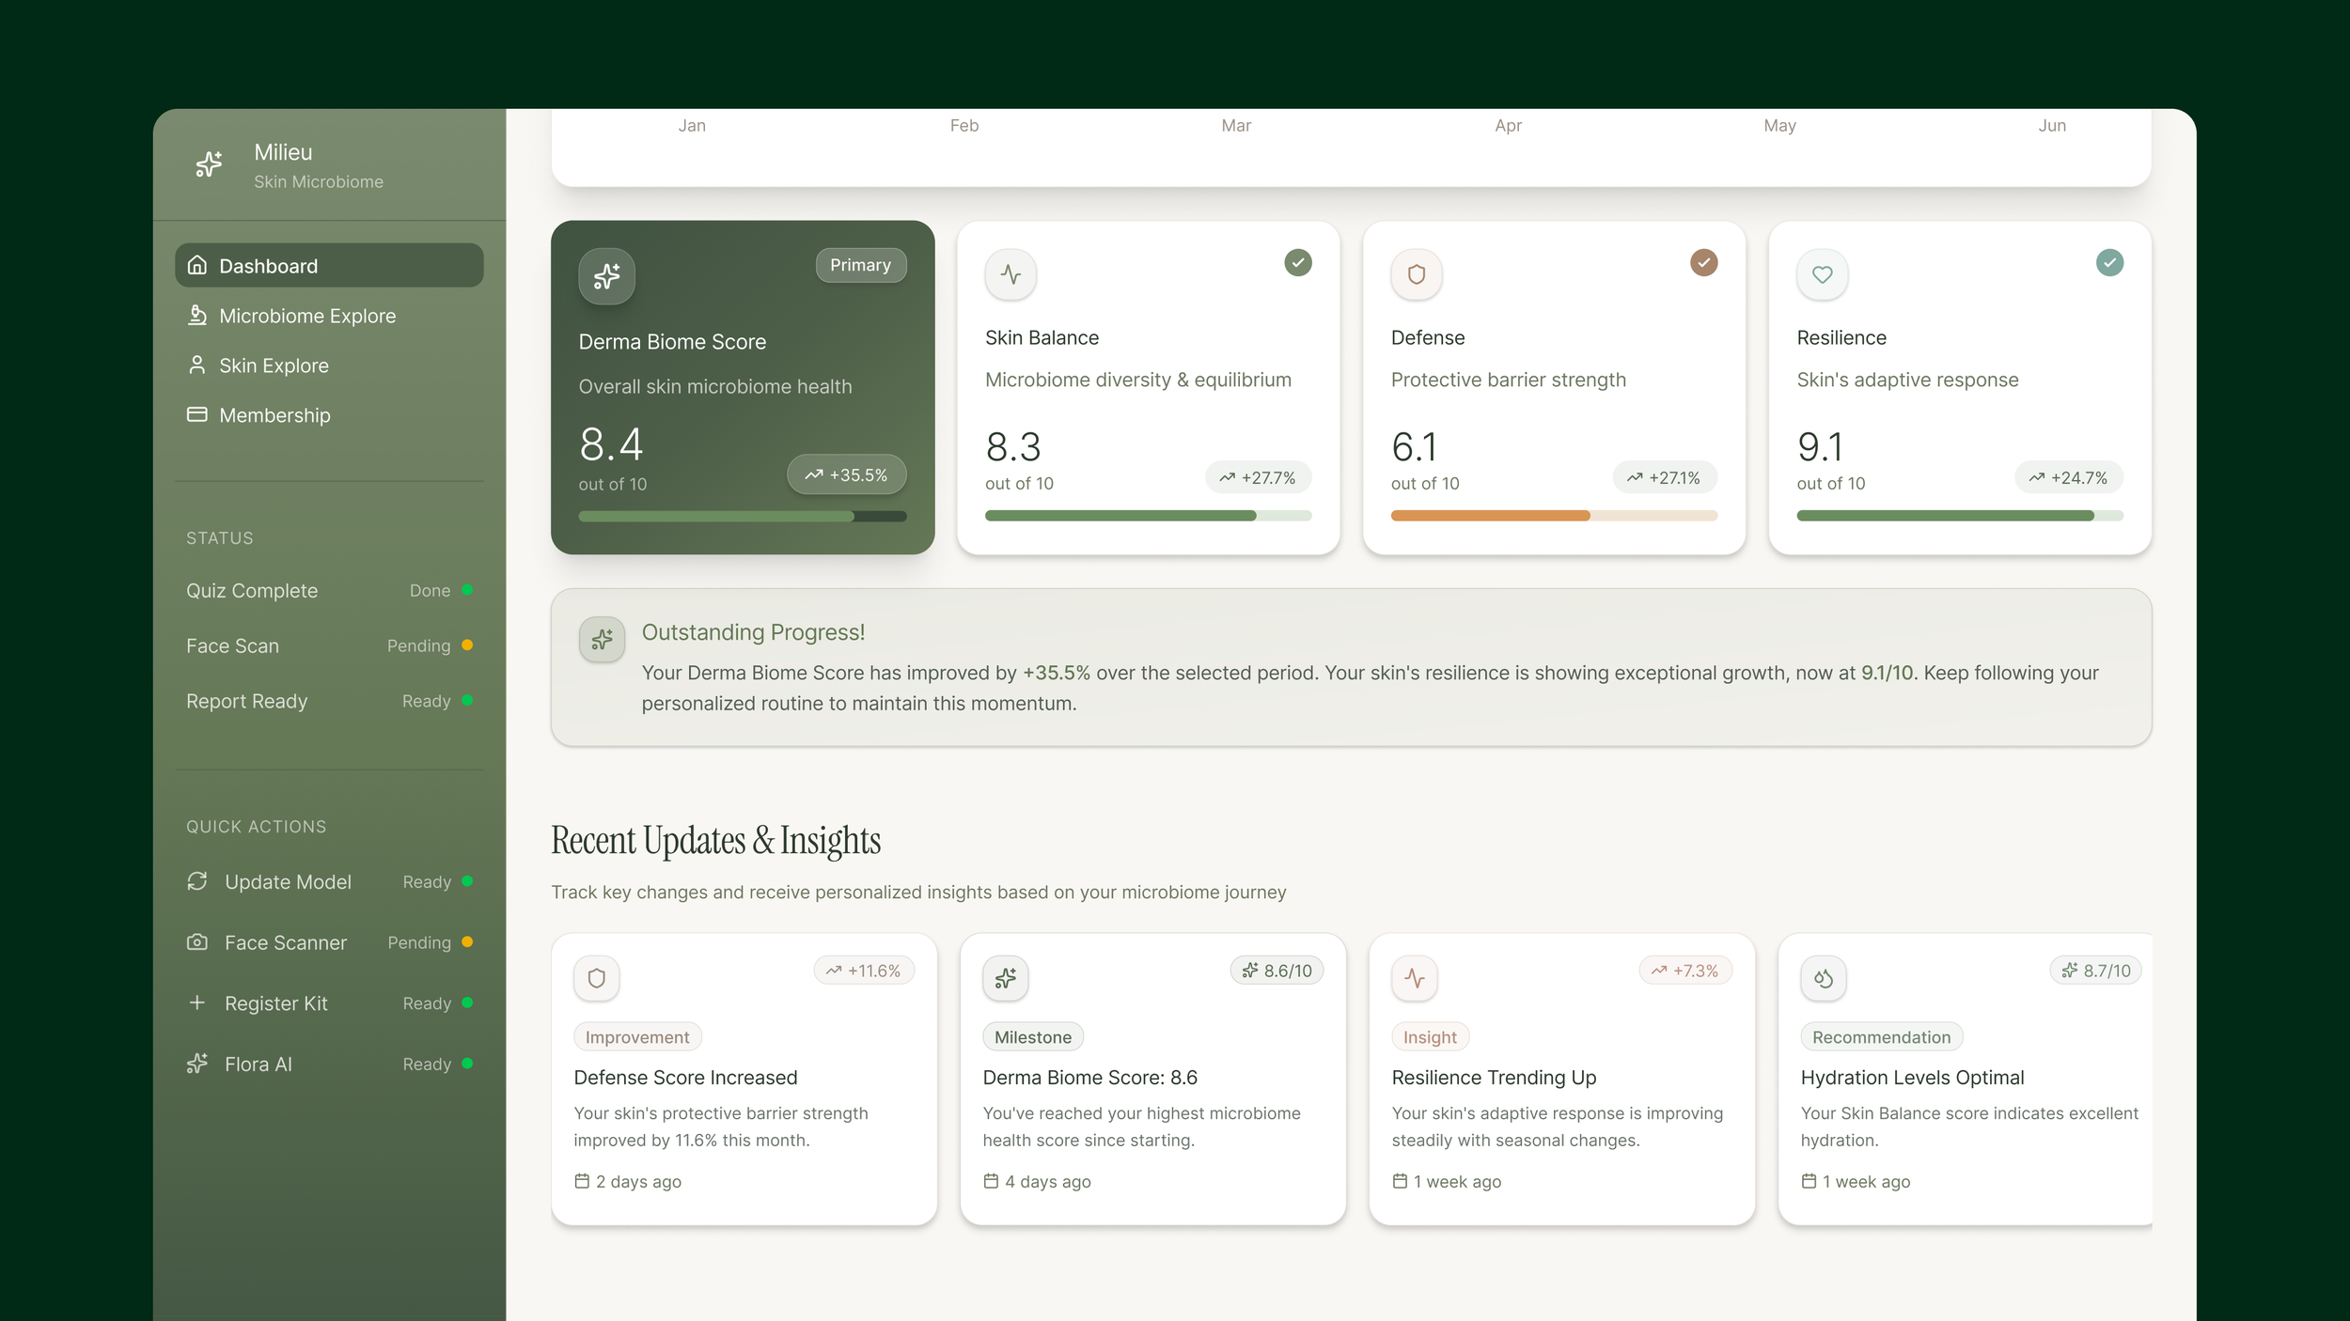Toggle the Defense card checkmark
Viewport: 2350px width, 1321px height.
(1703, 262)
